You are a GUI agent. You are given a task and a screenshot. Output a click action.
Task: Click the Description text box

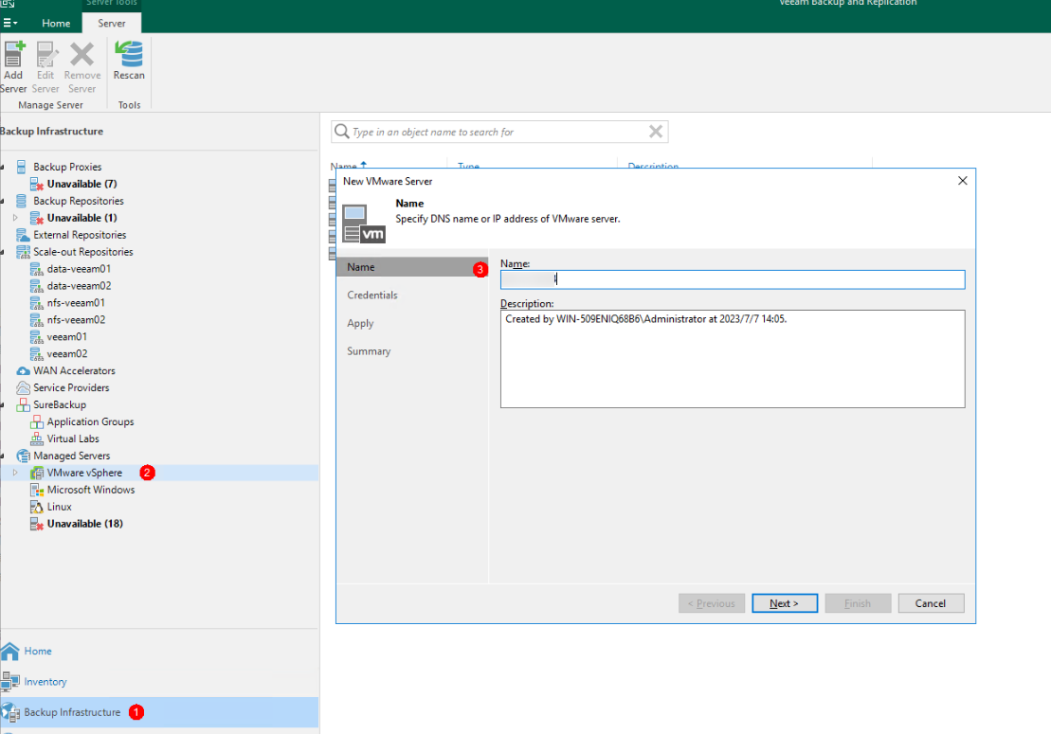732,358
